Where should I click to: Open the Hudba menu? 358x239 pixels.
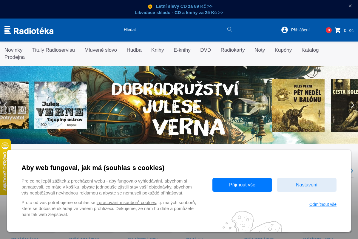coord(134,50)
